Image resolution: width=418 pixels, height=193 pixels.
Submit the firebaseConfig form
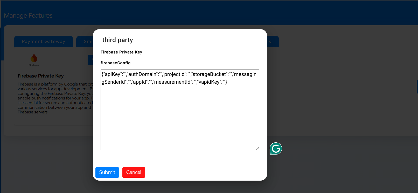point(107,172)
